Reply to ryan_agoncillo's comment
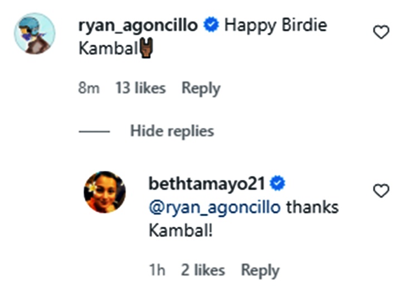418x307 pixels. tap(201, 88)
